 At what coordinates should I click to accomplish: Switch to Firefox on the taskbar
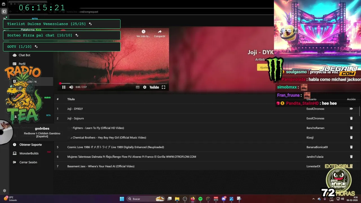point(193,199)
